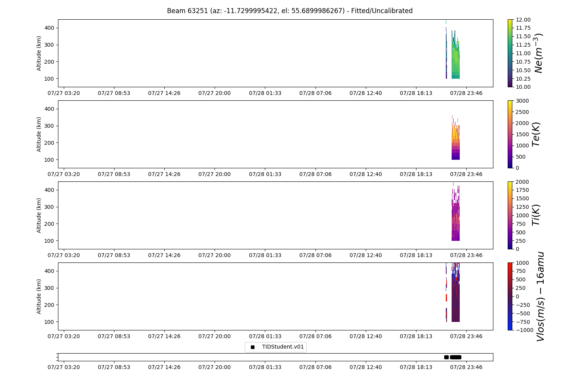This screenshot has height=386, width=580.
Task: Click the long black bar in bottom strip
Action: click(x=456, y=357)
